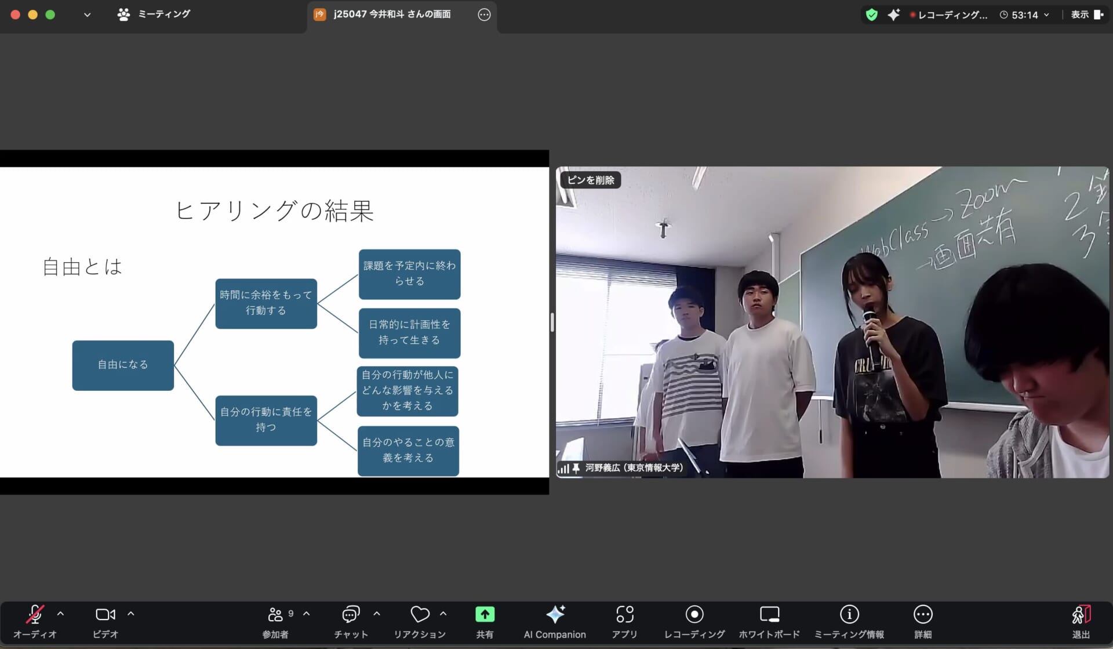Open reactions heart icon

(x=420, y=615)
